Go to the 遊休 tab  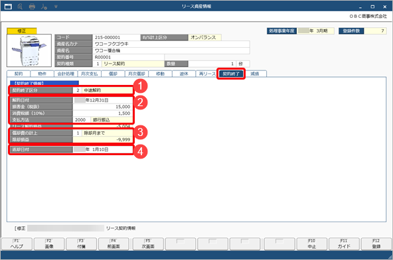pyautogui.click(x=184, y=74)
